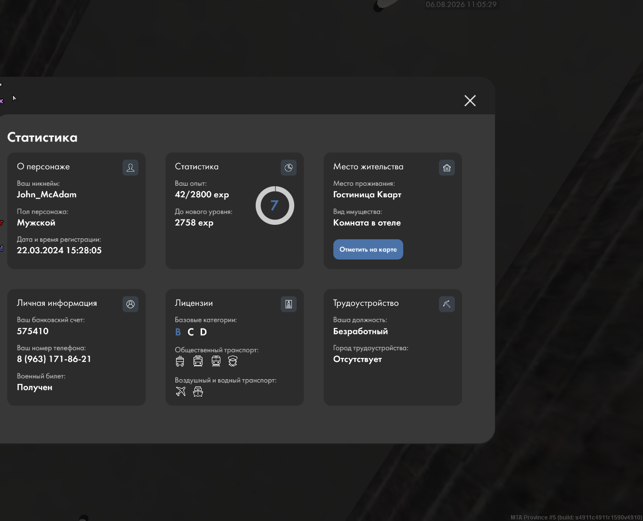Click the timestamp '06.08.2026 11:05:29'

(x=461, y=4)
